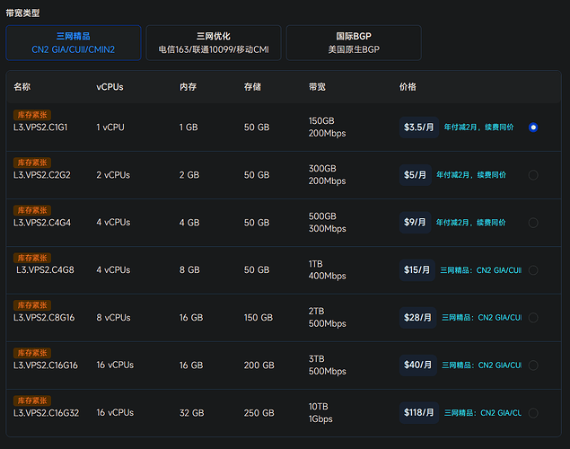Click the 三网精品 note beside $40/月
Image resolution: width=570 pixels, height=449 pixels.
click(481, 365)
